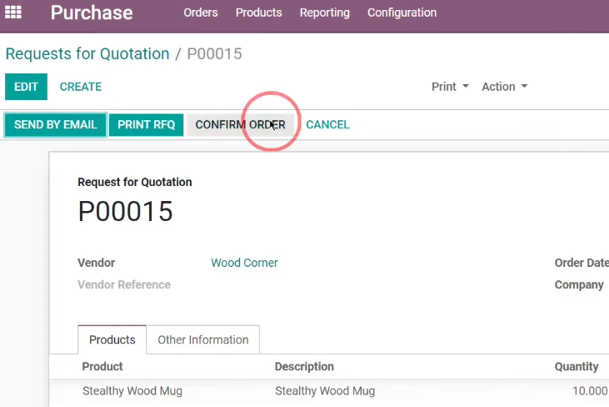This screenshot has width=609, height=407.
Task: Click the Vendor field label
Action: pos(97,263)
